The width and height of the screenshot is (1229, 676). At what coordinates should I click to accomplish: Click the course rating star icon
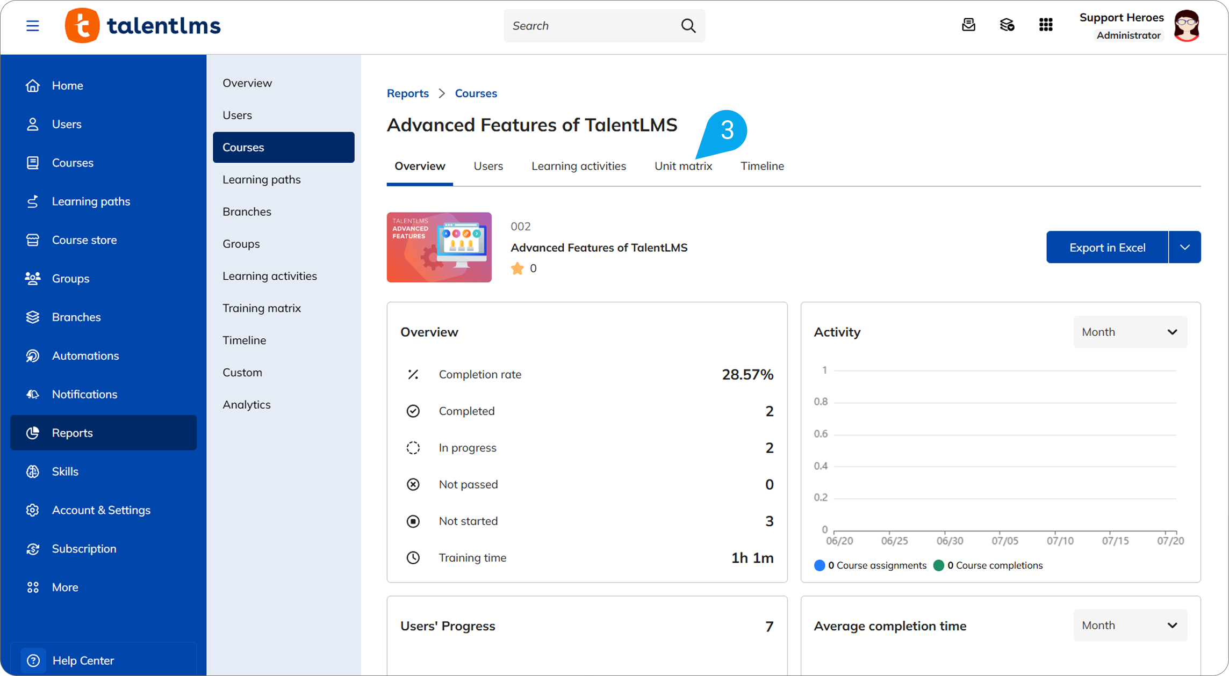point(518,268)
